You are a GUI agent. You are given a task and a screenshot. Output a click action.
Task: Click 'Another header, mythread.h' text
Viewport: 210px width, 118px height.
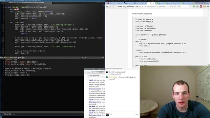point(142,14)
